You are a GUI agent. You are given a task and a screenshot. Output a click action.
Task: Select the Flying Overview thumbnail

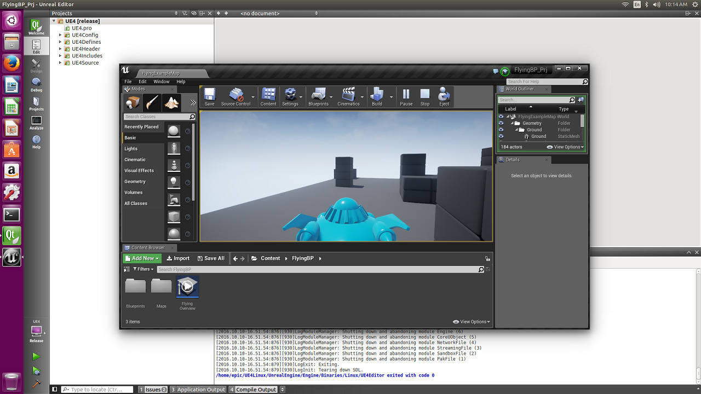[x=187, y=287]
